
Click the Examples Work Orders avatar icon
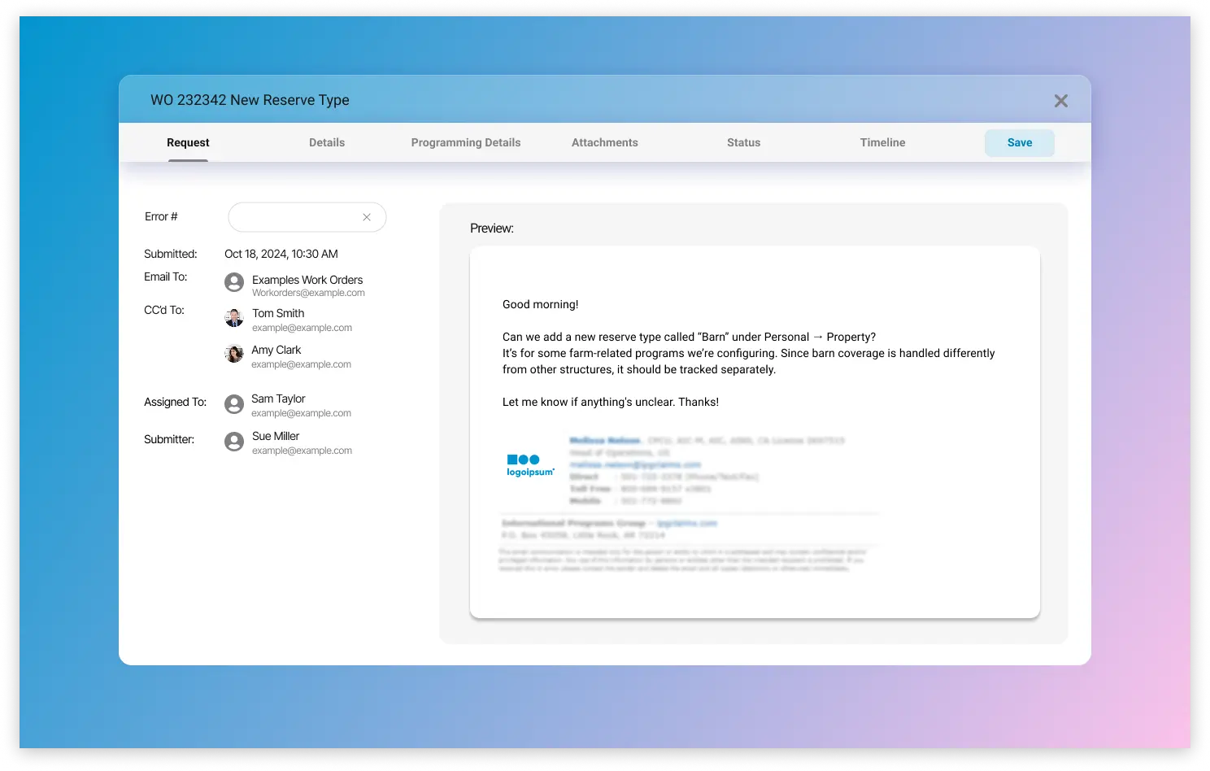coord(234,282)
